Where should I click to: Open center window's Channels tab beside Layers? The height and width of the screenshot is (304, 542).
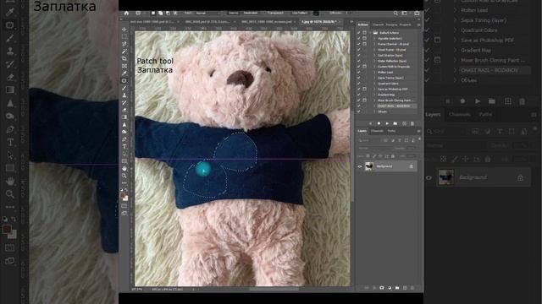[x=377, y=131]
